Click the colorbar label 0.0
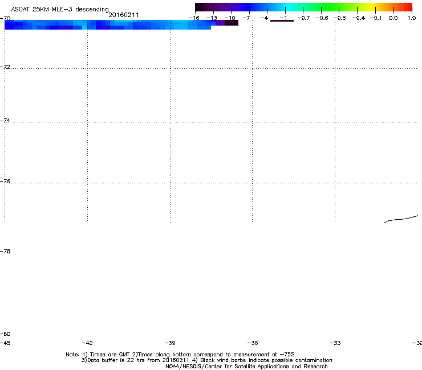 (393, 18)
